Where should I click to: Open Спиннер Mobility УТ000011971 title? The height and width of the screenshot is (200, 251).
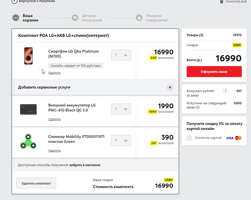coord(76,139)
